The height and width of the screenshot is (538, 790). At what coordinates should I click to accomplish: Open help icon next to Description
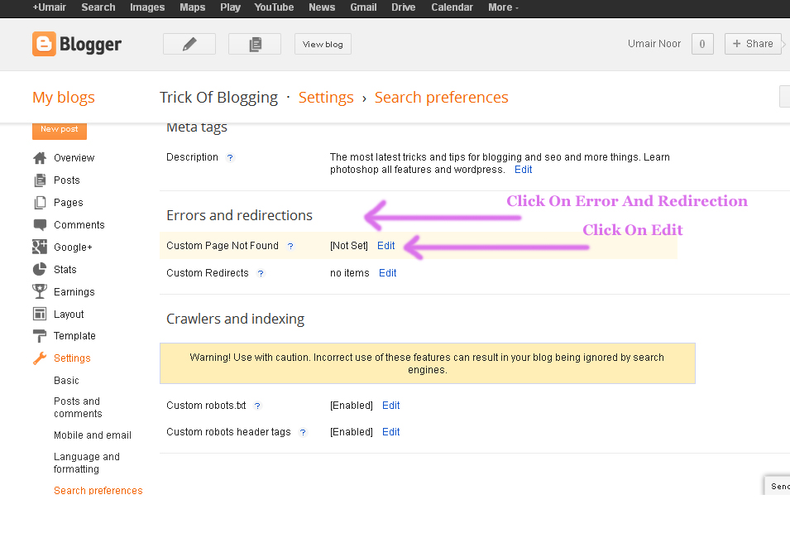[230, 158]
